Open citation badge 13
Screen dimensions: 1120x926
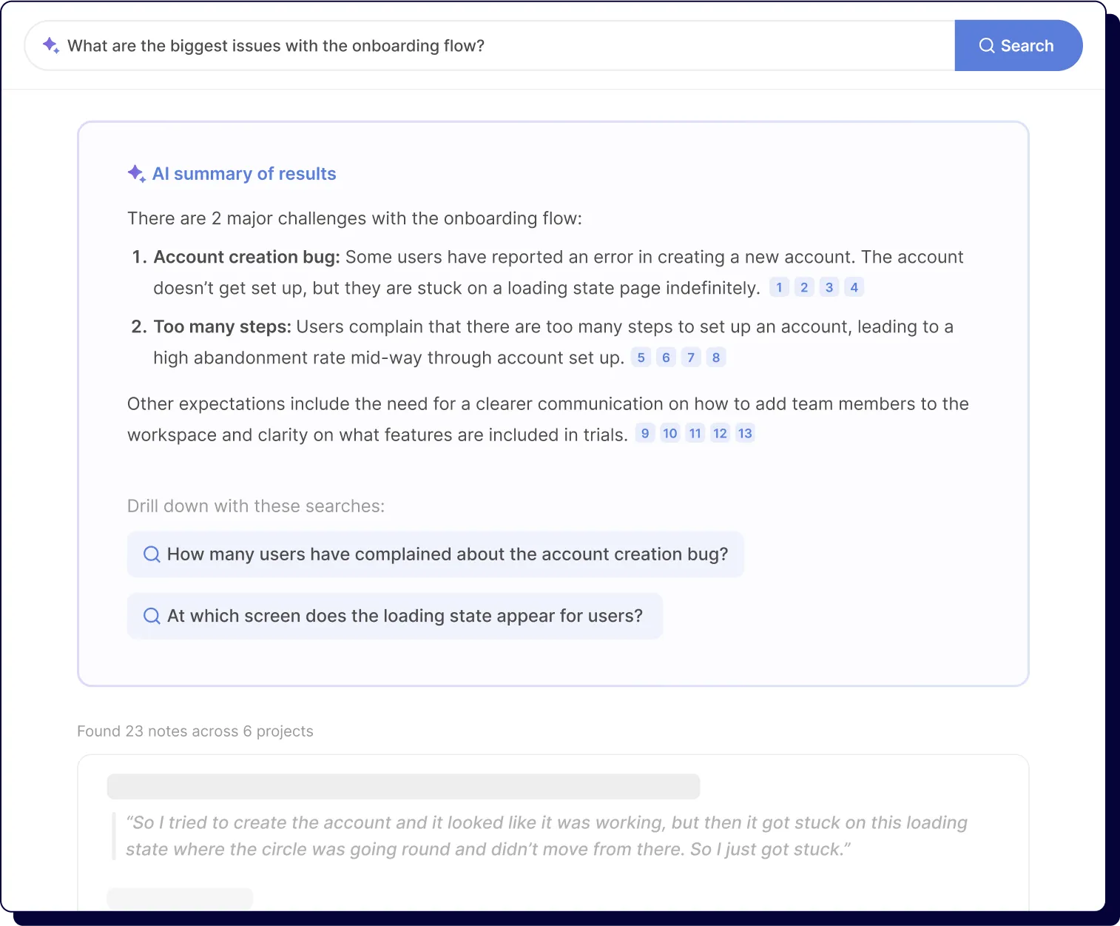745,433
